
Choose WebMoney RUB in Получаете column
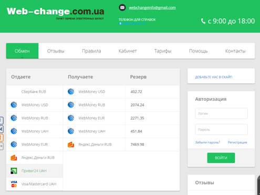[x=94, y=105]
